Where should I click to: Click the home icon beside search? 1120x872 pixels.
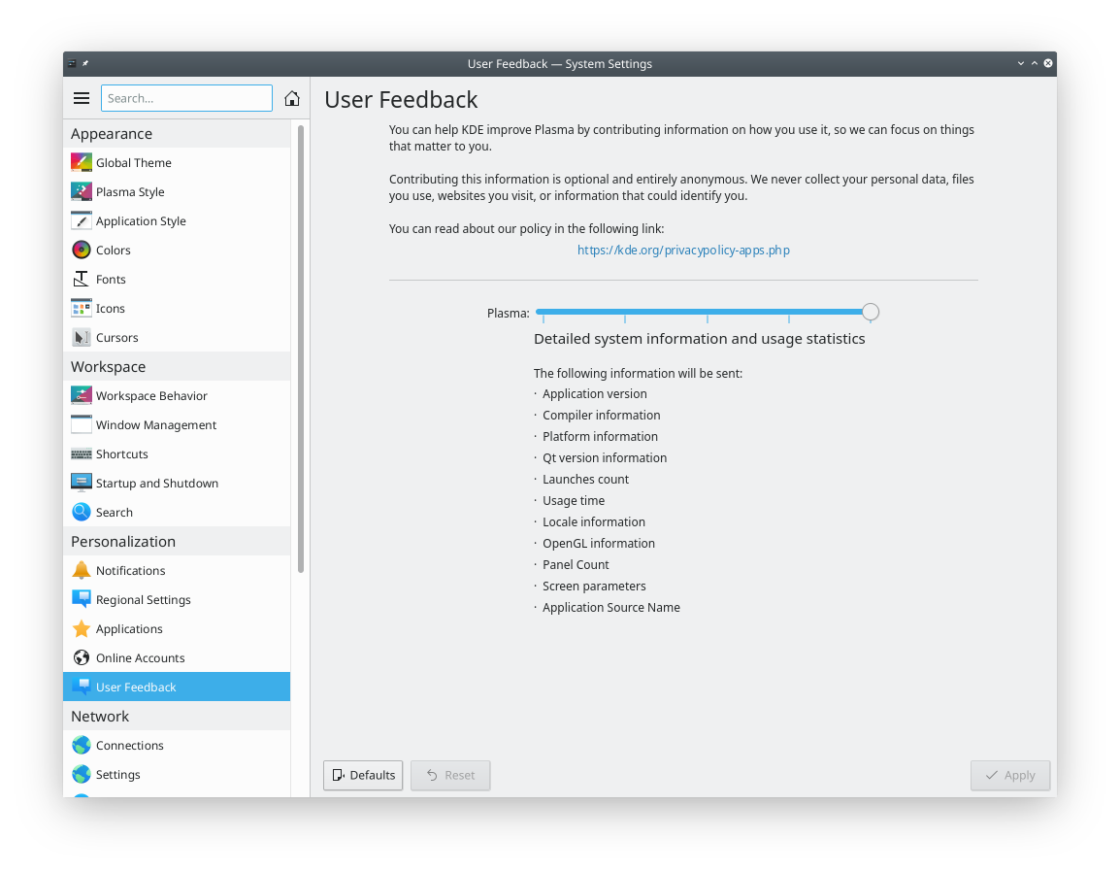click(x=291, y=98)
